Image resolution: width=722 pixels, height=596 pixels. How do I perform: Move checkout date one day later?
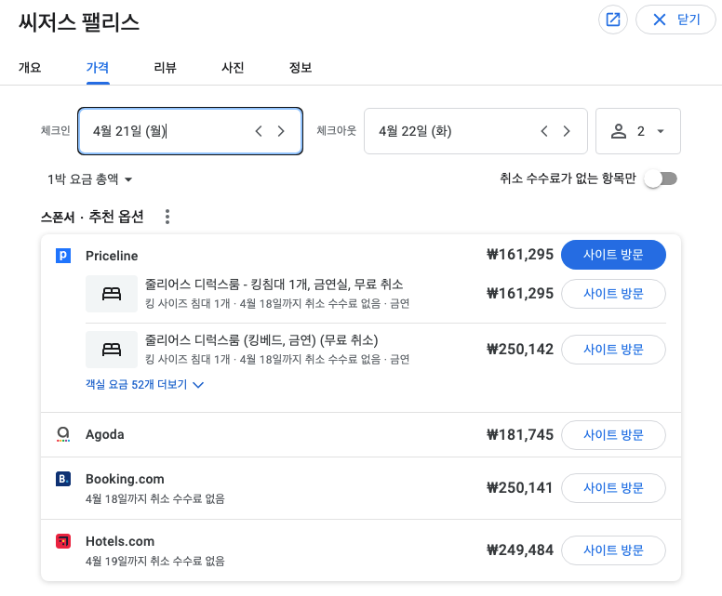pyautogui.click(x=567, y=131)
